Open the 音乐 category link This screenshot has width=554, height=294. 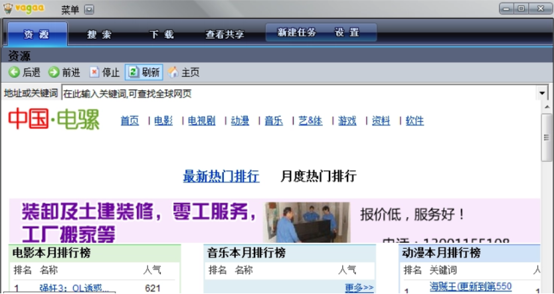point(274,121)
